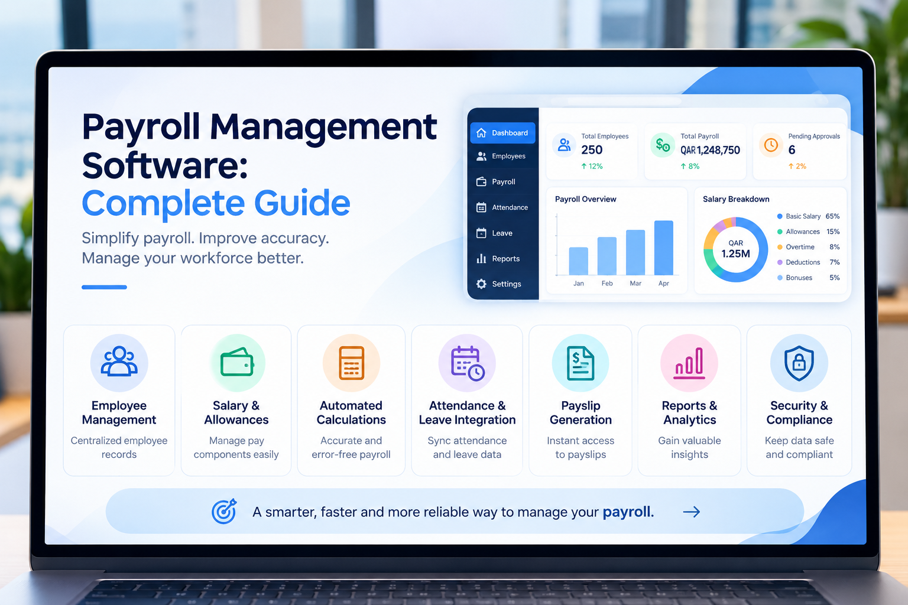Click the "Mar" axis label
The width and height of the screenshot is (908, 605).
(x=635, y=284)
